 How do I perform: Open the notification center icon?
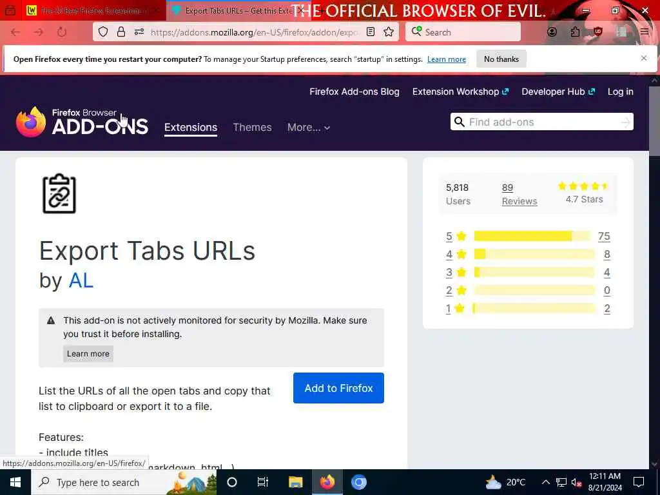639,482
